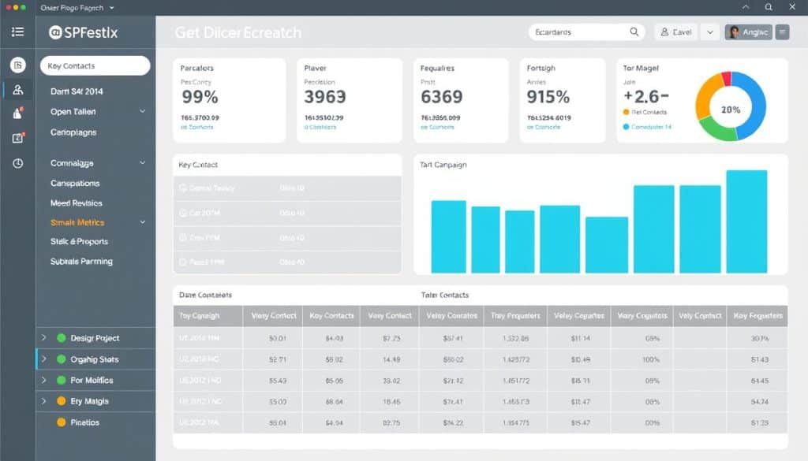Image resolution: width=808 pixels, height=461 pixels.
Task: Click the search magnifier in Ecardards field
Action: [x=634, y=32]
